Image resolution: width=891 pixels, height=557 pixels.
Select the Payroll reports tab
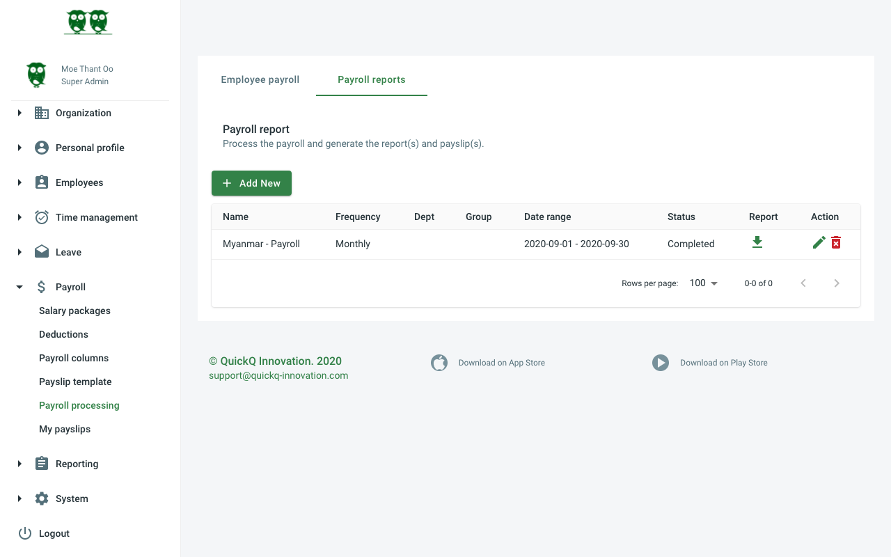point(371,79)
